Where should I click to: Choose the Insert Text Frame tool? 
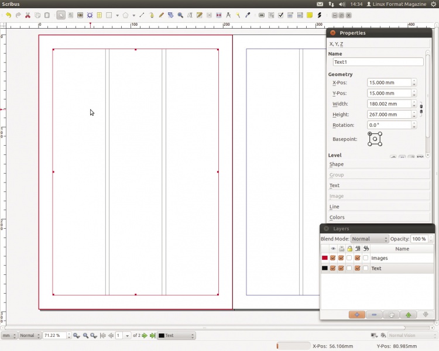pos(71,15)
